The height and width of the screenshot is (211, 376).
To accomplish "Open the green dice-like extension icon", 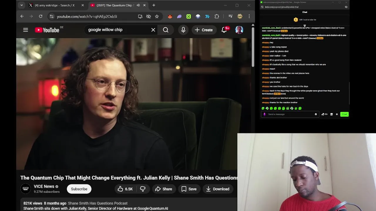I will 189,16.
